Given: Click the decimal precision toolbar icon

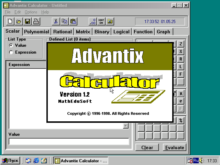Looking at the screenshot, I should coord(92,21).
